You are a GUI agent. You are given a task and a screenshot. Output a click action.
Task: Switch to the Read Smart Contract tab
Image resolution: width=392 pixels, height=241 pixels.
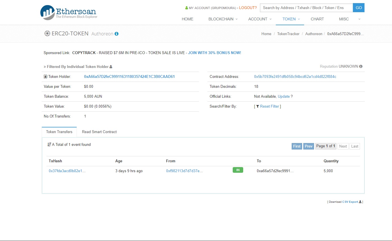99,132
